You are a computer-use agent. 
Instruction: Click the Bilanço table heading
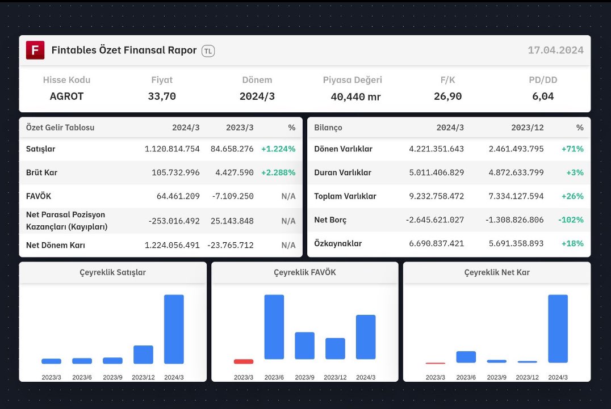328,128
